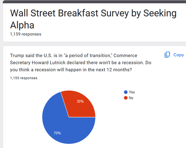Image resolution: width=186 pixels, height=148 pixels.
Task: Click the 1,159 responses total count
Action: point(26,34)
